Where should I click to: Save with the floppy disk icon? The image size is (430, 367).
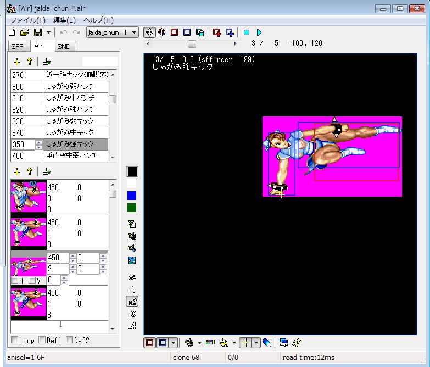click(38, 32)
